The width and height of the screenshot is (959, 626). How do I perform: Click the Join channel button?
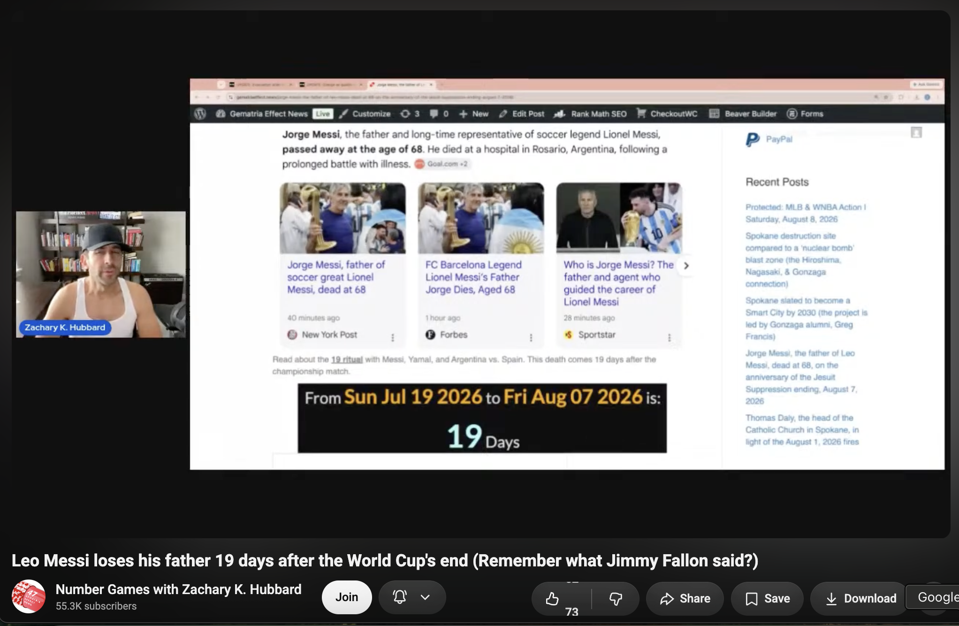coord(347,597)
